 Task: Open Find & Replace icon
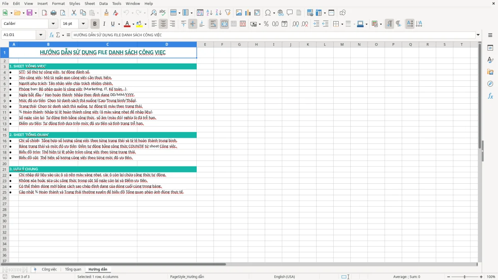click(154, 13)
